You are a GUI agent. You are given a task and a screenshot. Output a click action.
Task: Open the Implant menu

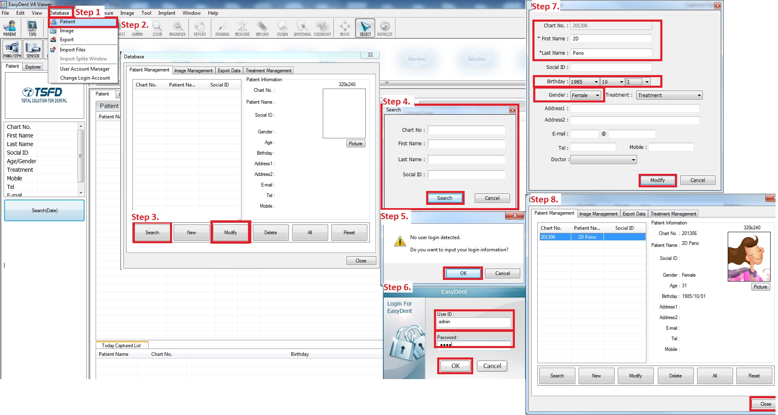[x=167, y=13]
